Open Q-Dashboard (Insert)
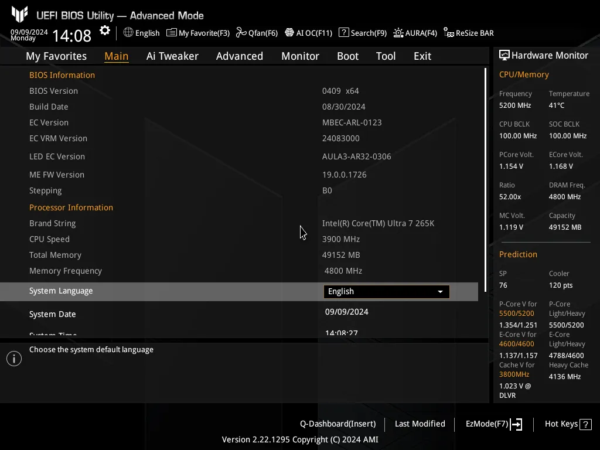The height and width of the screenshot is (450, 600). click(337, 424)
